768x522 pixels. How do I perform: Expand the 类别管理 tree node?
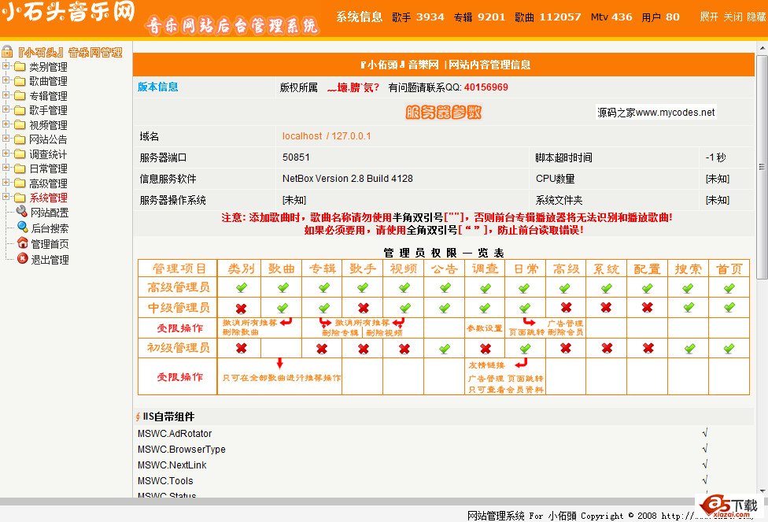pyautogui.click(x=6, y=65)
